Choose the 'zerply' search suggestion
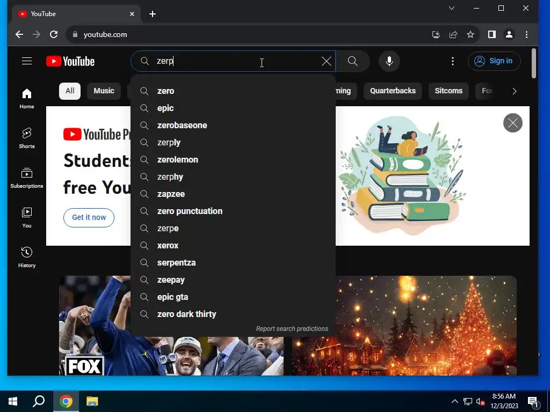550x412 pixels. click(x=233, y=143)
